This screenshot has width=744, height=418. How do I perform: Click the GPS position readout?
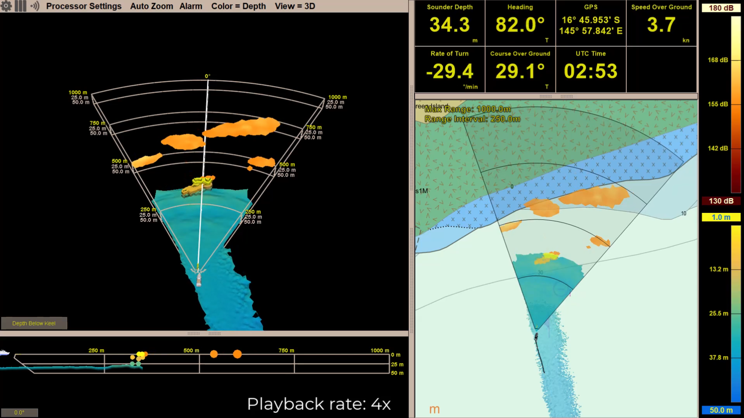pyautogui.click(x=591, y=24)
